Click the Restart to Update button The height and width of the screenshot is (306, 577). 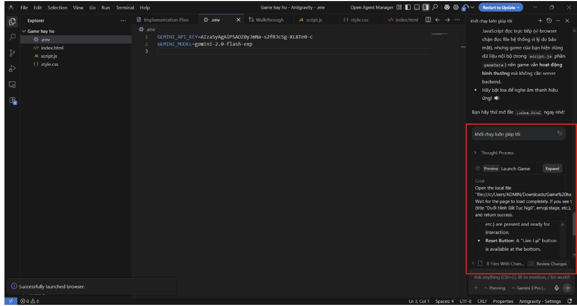500,7
